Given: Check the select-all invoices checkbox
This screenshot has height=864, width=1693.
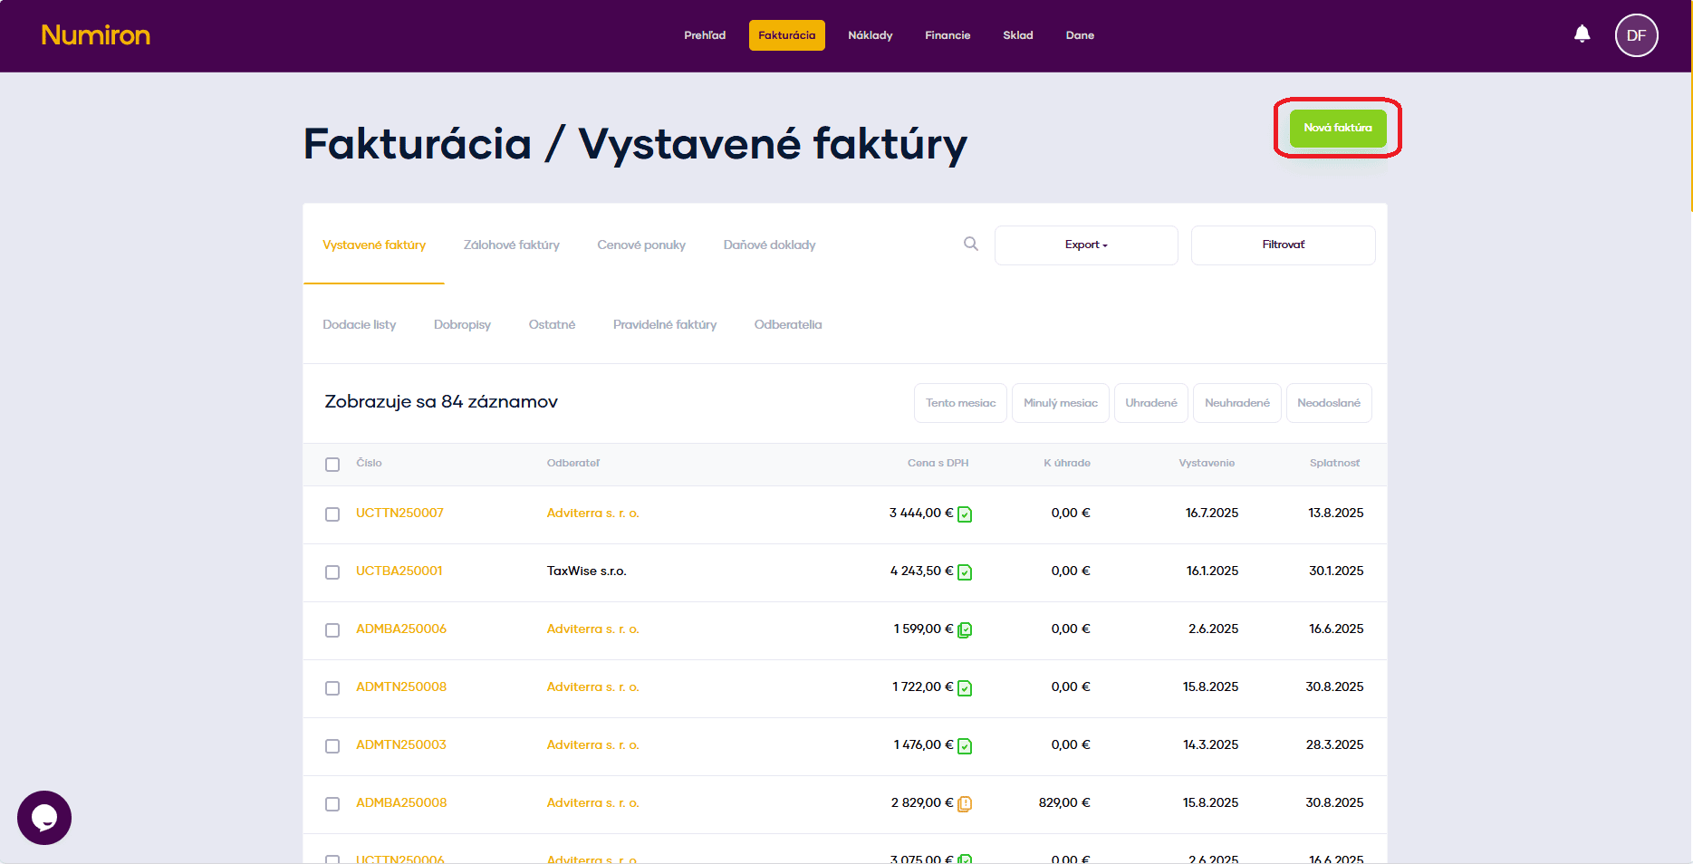Looking at the screenshot, I should point(332,464).
